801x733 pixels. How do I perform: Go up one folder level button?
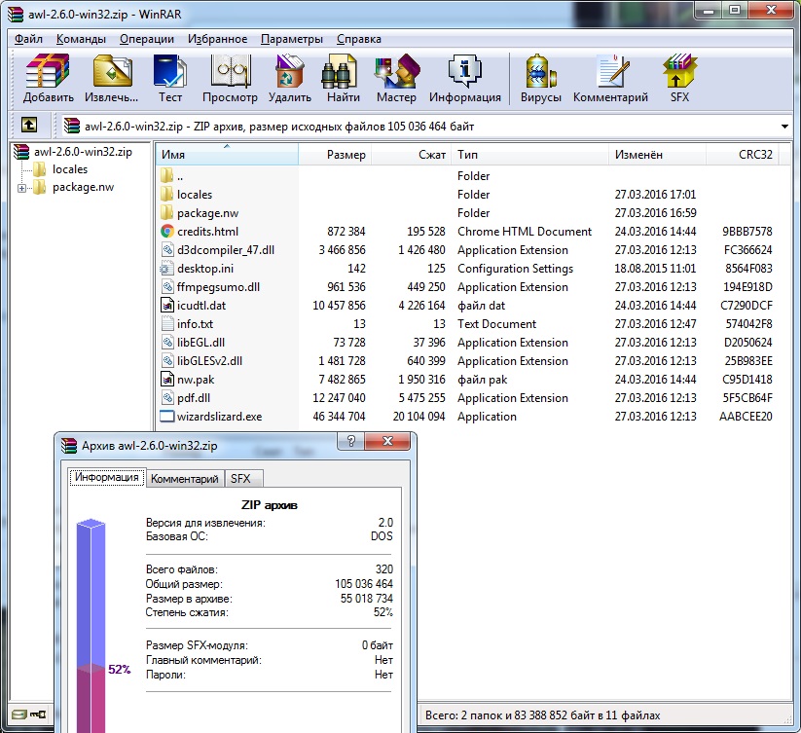tap(29, 125)
